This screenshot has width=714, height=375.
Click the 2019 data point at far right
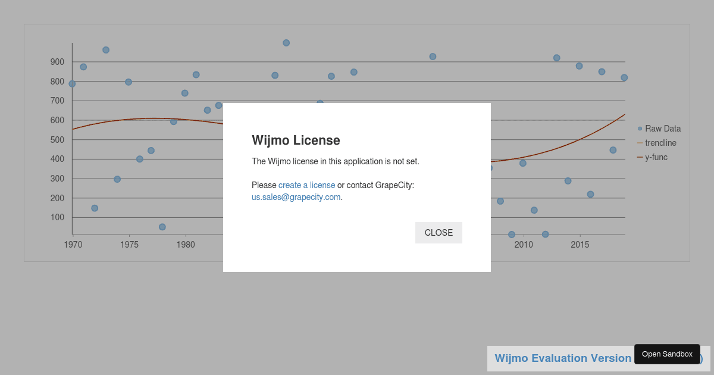click(624, 77)
